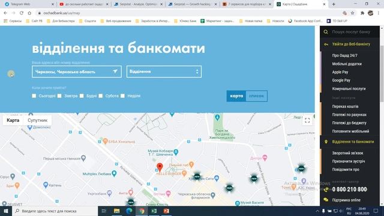Screen dimensions: 384x216
Task: Open the Відділення type dropdown
Action: [x=164, y=71]
